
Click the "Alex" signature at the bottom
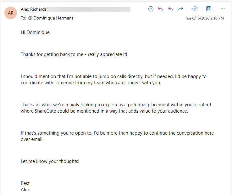point(25,190)
